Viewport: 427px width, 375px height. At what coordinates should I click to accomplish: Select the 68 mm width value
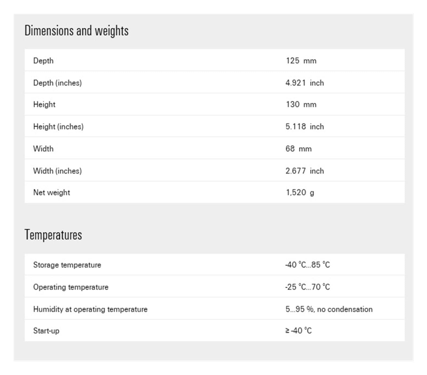[298, 149]
